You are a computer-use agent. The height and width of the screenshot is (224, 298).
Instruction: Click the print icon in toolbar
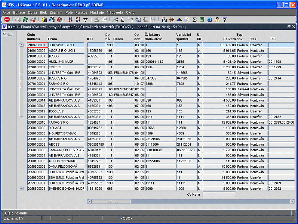point(96,20)
